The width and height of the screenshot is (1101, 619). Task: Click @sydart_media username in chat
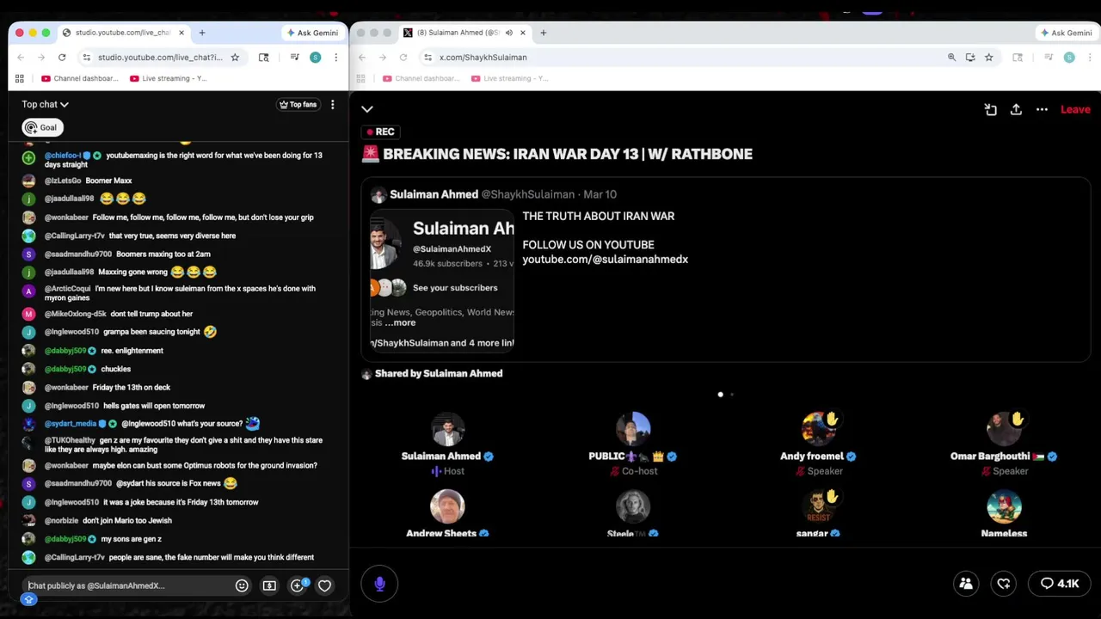tap(71, 423)
